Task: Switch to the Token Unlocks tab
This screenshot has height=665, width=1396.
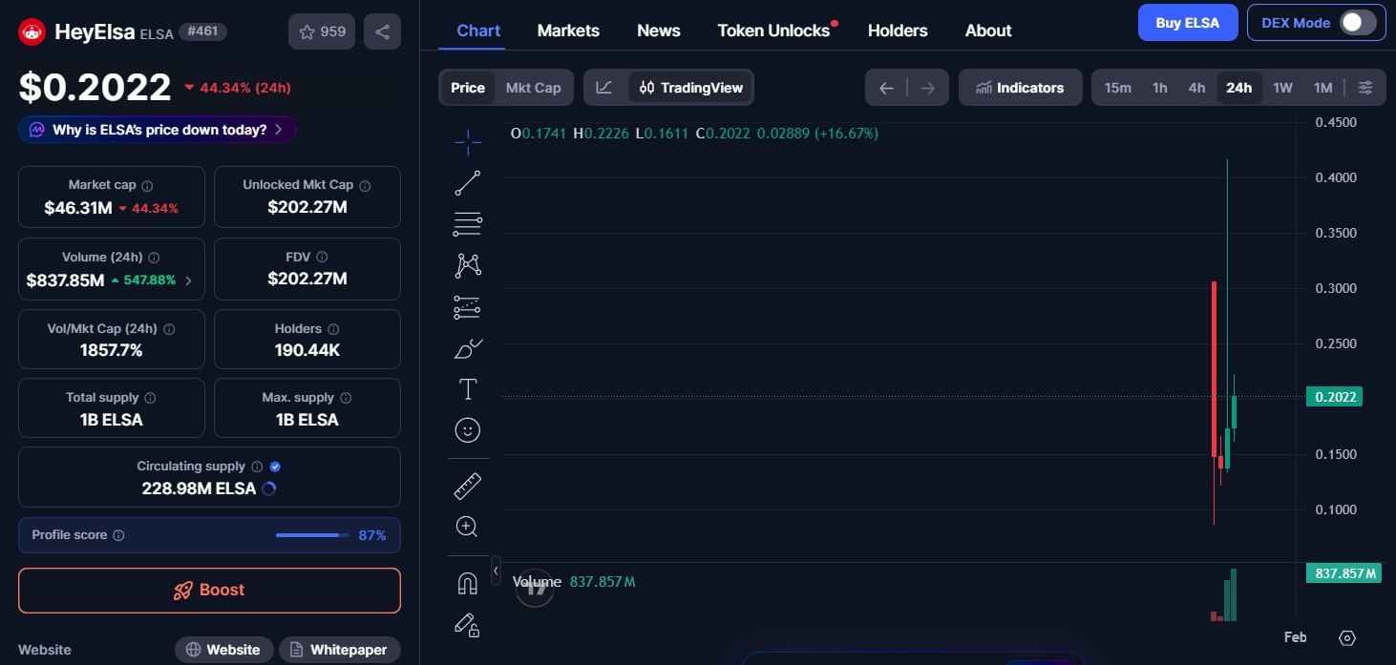Action: tap(772, 30)
